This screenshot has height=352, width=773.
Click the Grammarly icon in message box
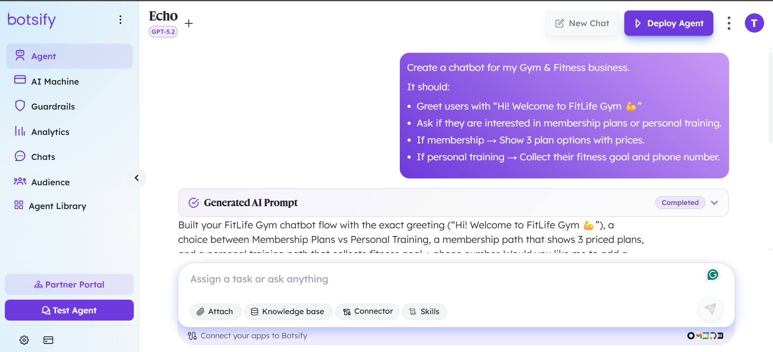pyautogui.click(x=713, y=275)
